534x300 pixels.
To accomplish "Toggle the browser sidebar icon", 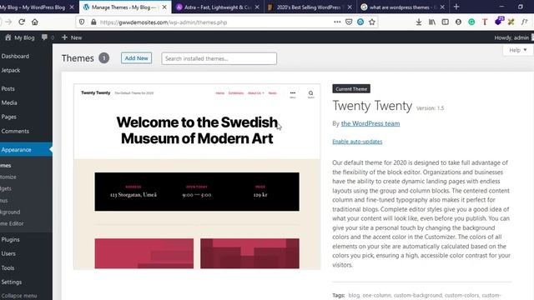I will [445, 22].
